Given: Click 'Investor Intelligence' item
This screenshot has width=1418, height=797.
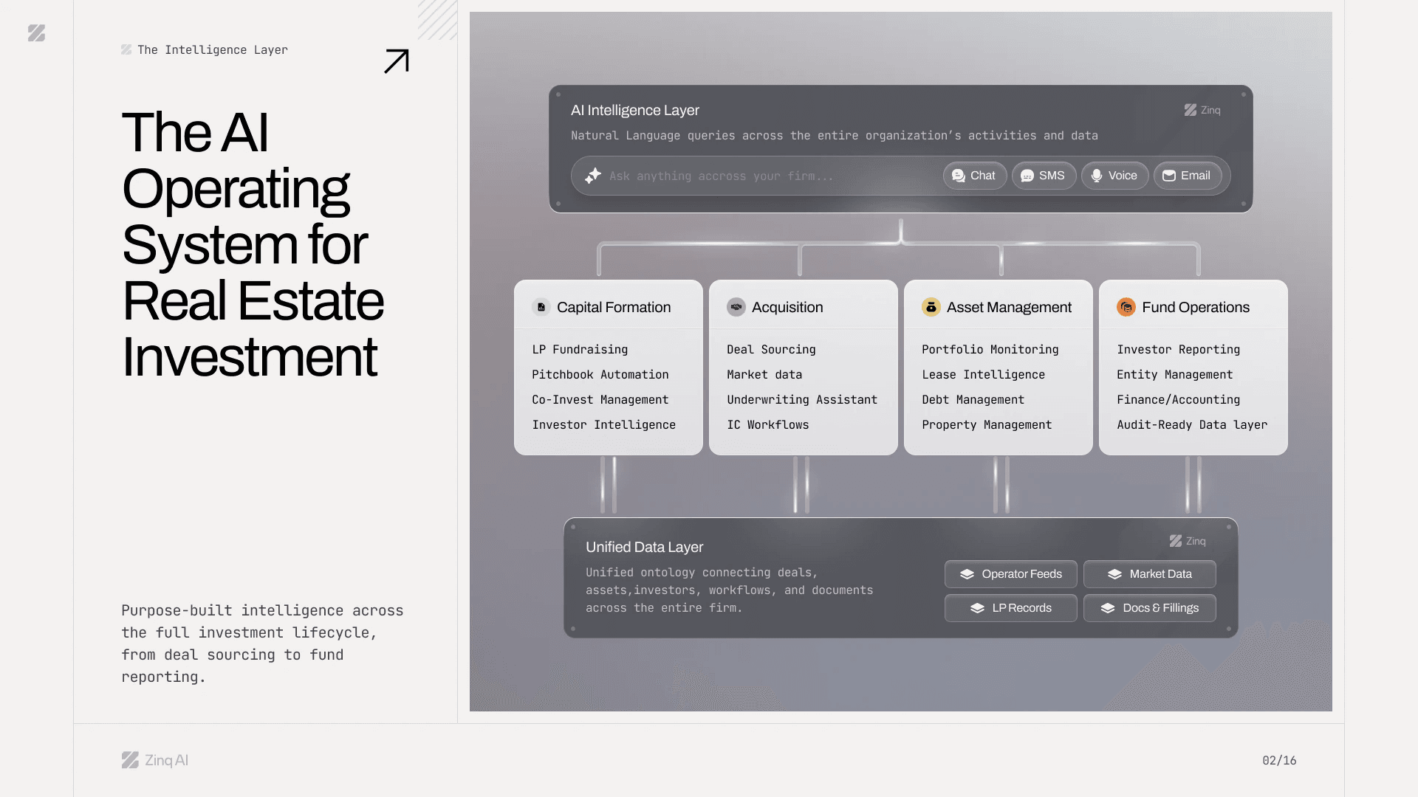Looking at the screenshot, I should click(x=604, y=425).
